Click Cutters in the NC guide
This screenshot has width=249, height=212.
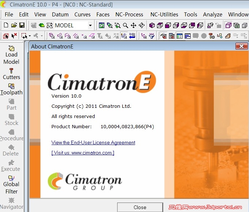point(11,74)
